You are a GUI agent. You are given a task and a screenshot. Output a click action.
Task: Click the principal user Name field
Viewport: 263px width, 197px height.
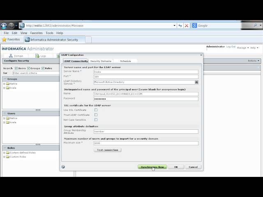(x=146, y=94)
